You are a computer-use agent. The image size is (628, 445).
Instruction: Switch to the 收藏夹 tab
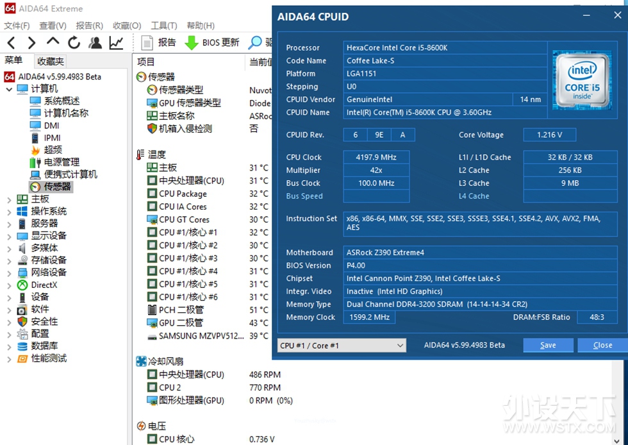(51, 62)
